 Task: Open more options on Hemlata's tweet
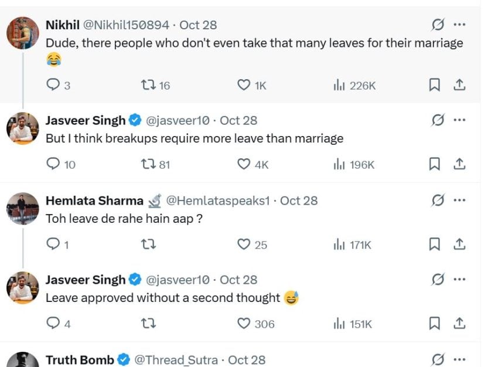(x=460, y=199)
